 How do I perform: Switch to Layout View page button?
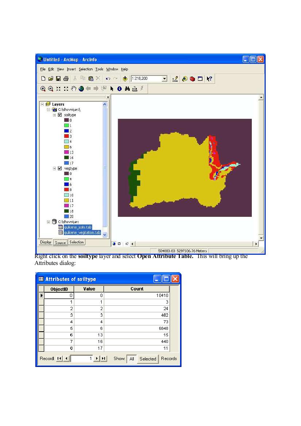pyautogui.click(x=119, y=244)
